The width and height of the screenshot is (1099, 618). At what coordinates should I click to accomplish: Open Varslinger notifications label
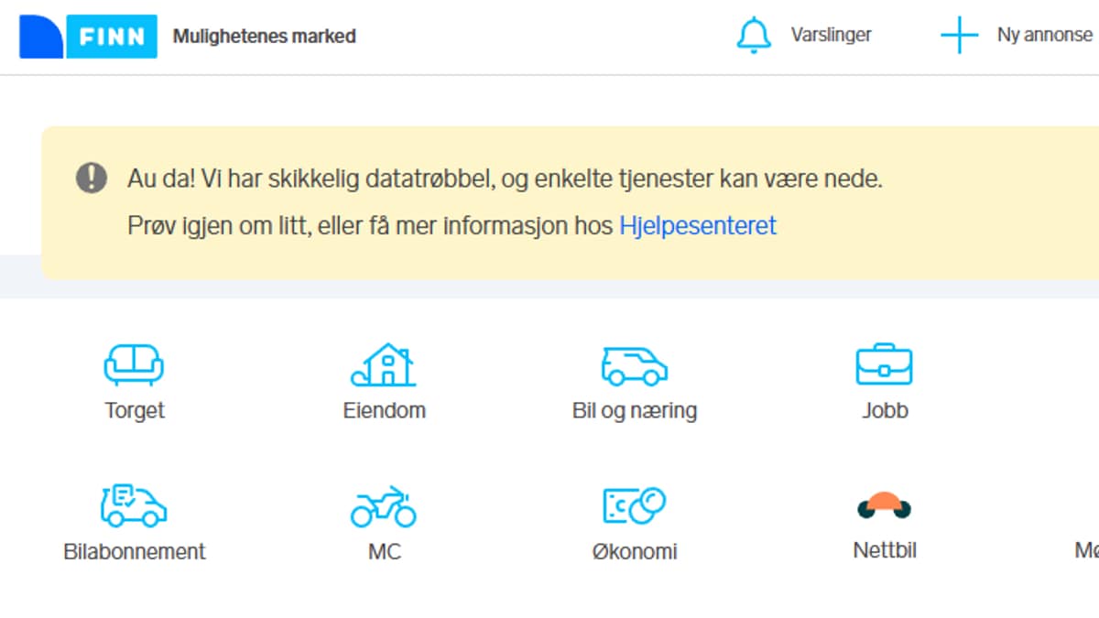(831, 35)
